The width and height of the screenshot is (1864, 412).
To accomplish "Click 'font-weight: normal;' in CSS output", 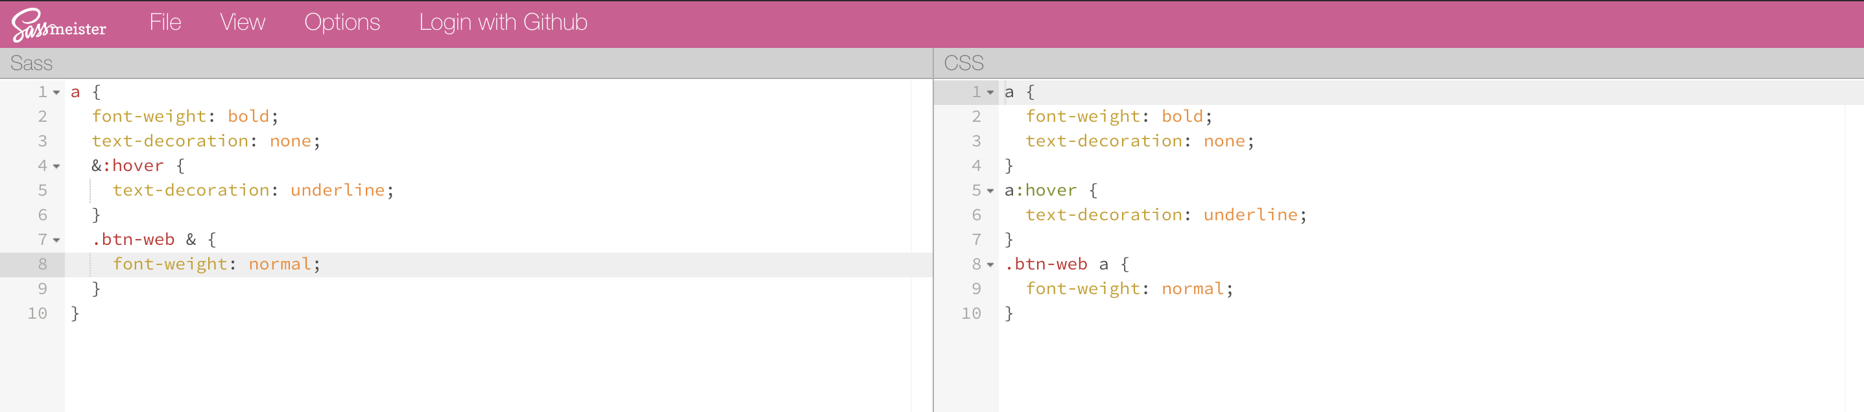I will (x=1130, y=288).
